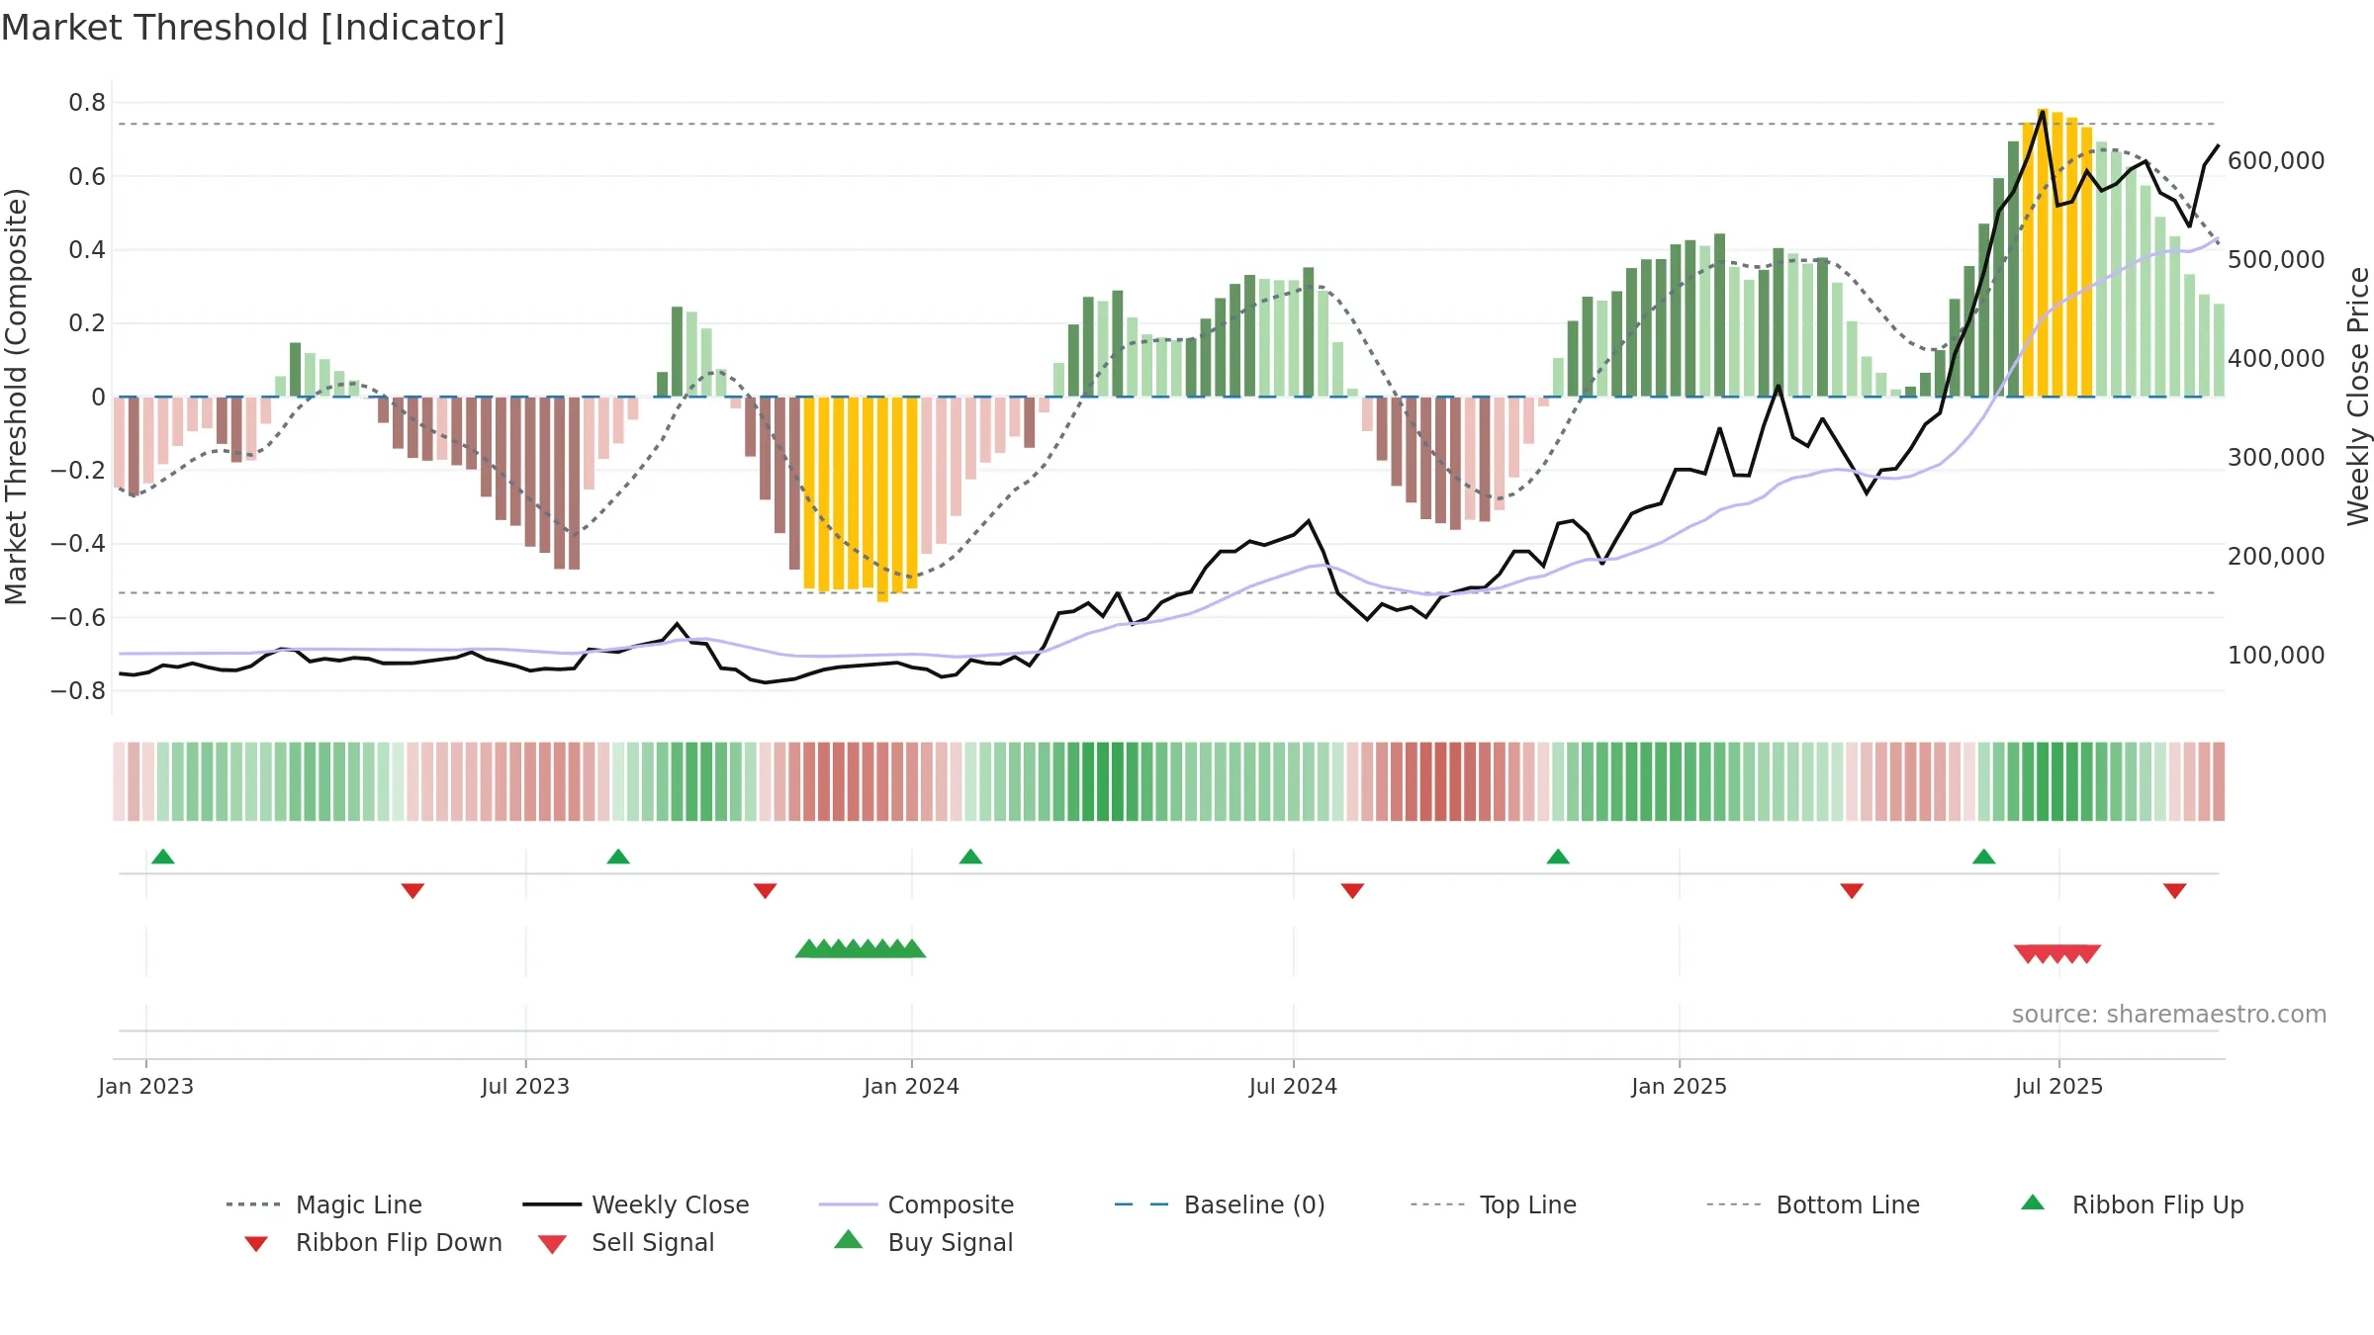
Task: Toggle the Baseline (0) legend entry
Action: point(1220,1204)
